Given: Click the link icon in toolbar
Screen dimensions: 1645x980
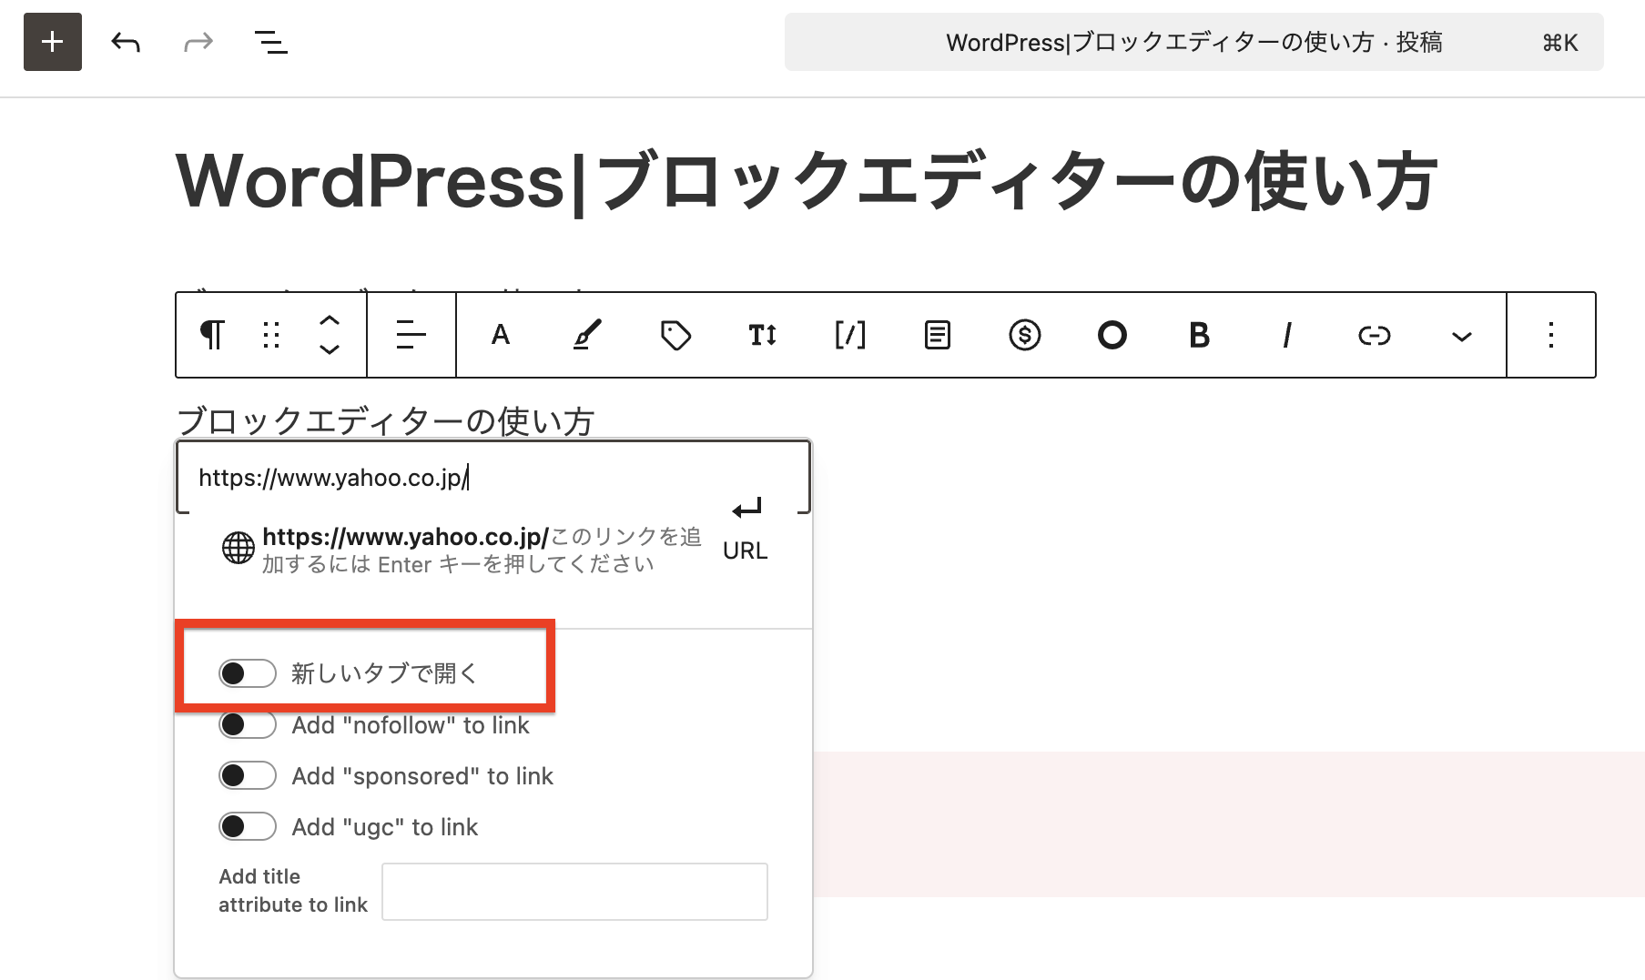Looking at the screenshot, I should click(x=1375, y=335).
